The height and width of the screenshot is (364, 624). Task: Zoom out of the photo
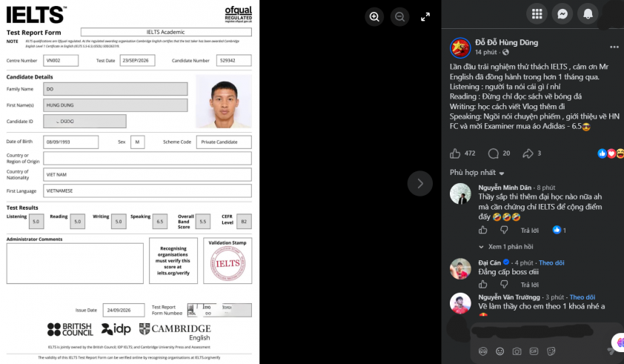(x=399, y=17)
